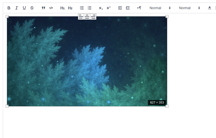The width and height of the screenshot is (216, 138).
Task: Click the 627 × 353 size label
Action: pos(157,103)
